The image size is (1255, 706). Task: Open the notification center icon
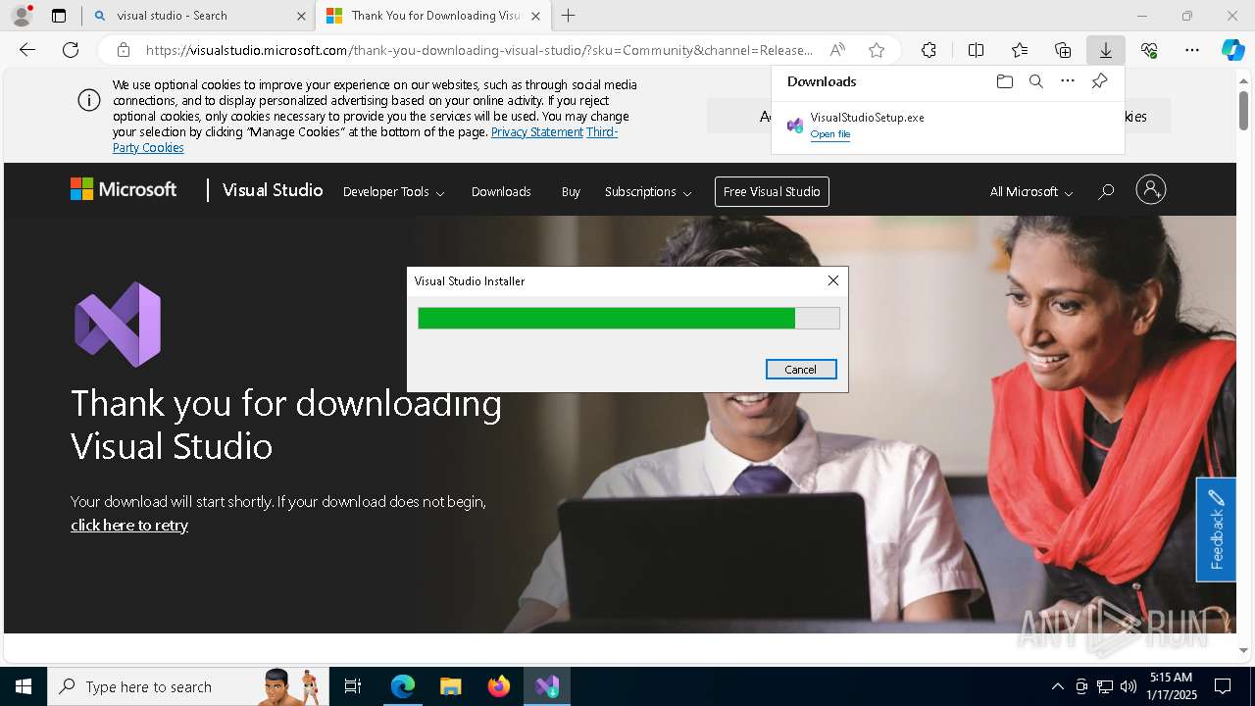point(1223,686)
